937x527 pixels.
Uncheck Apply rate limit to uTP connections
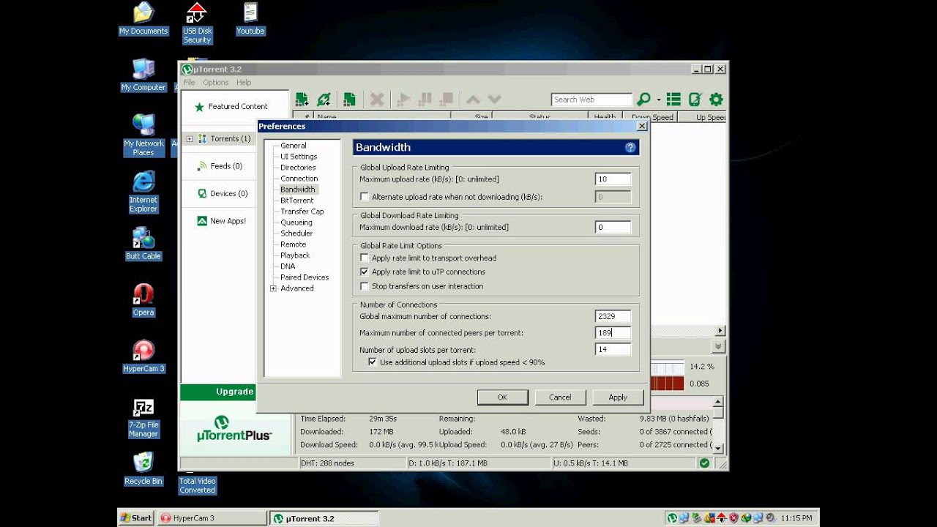(x=365, y=272)
